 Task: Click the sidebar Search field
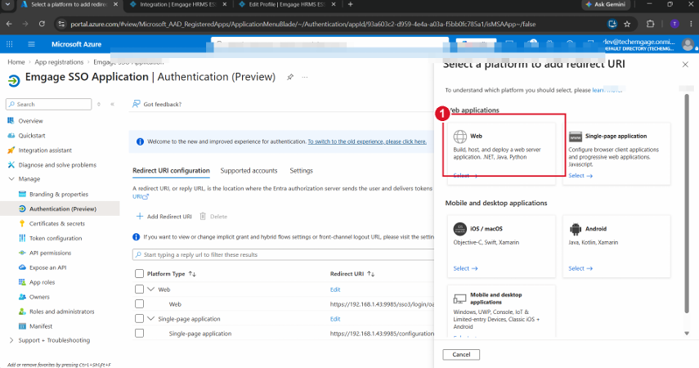(x=48, y=104)
